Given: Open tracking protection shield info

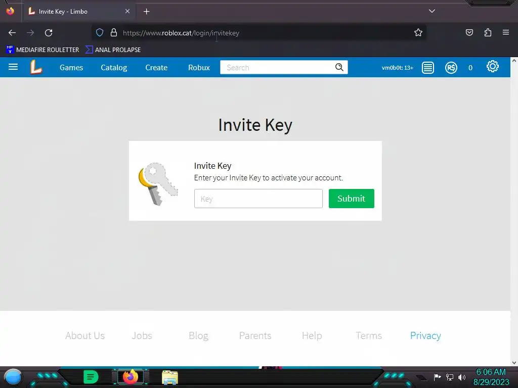Looking at the screenshot, I should click(x=100, y=33).
